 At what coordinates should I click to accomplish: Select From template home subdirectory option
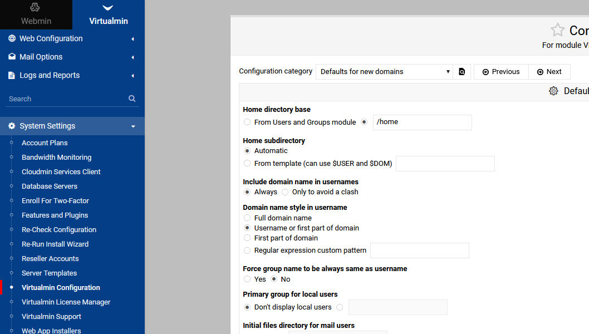(247, 163)
